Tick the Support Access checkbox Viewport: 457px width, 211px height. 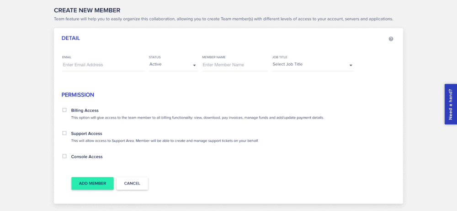click(64, 133)
